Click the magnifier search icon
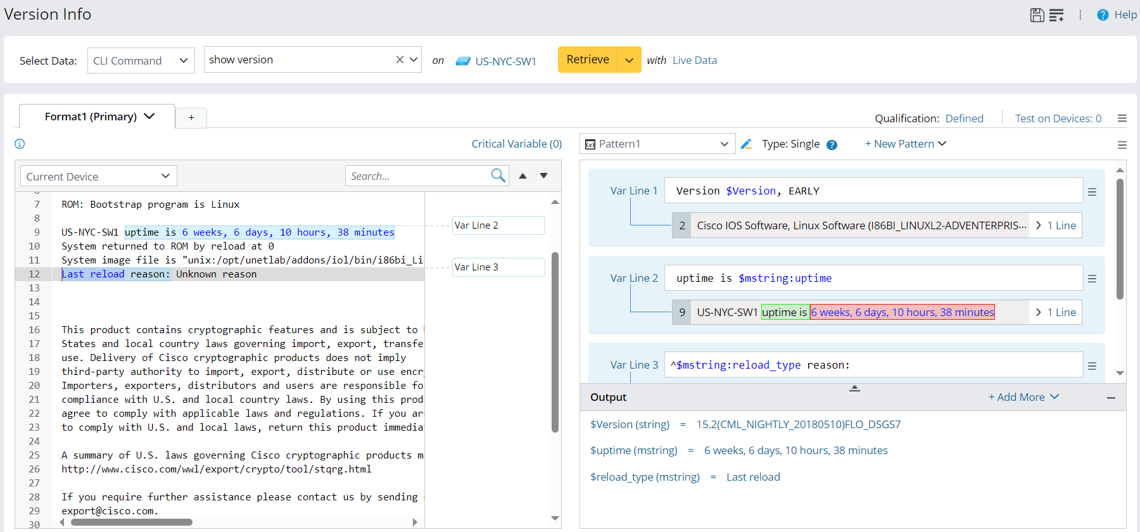 (x=498, y=175)
